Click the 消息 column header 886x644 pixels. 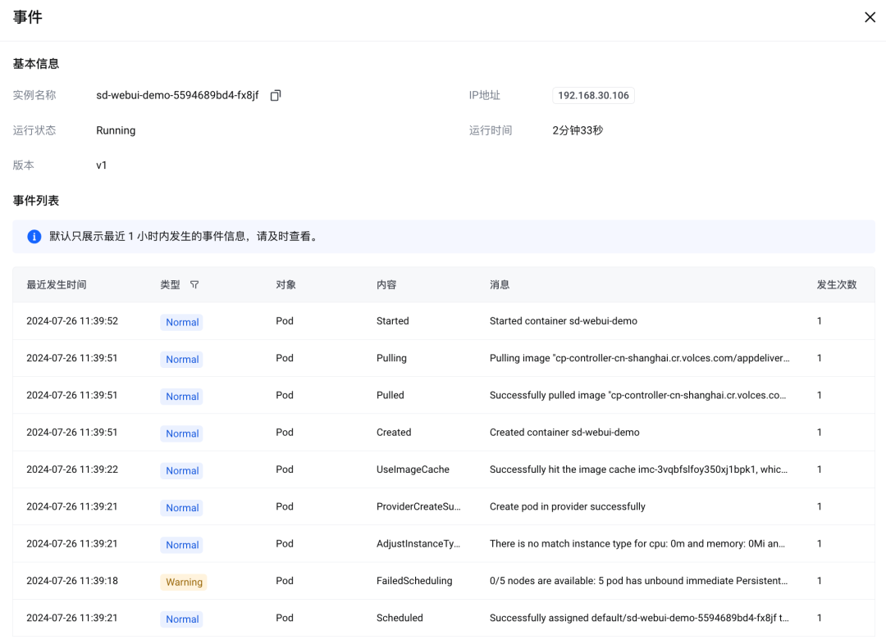[500, 285]
